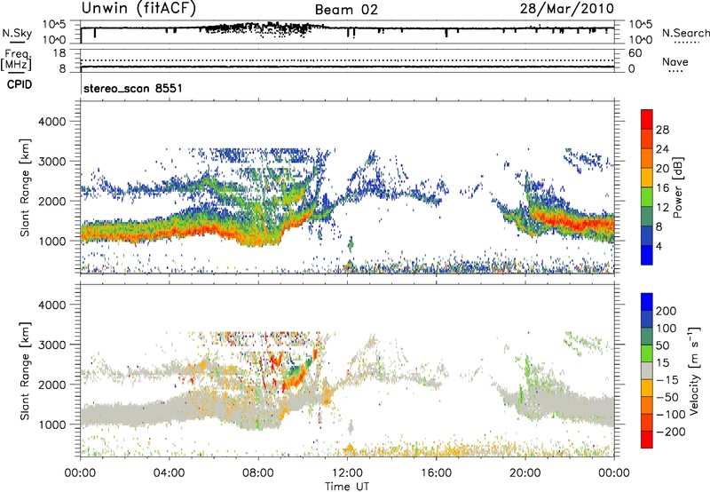Click the "-200" tick on Velocity colorbar
Viewport: 710px width, 492px height.
(x=670, y=432)
